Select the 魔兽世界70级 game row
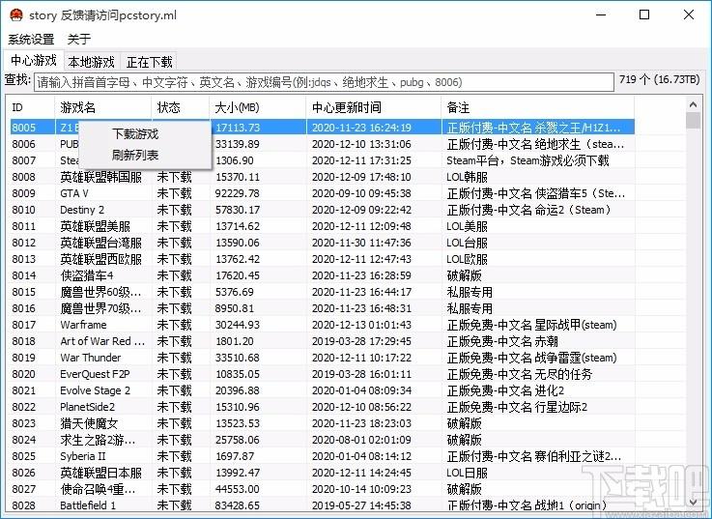This screenshot has width=712, height=519. pos(322,308)
